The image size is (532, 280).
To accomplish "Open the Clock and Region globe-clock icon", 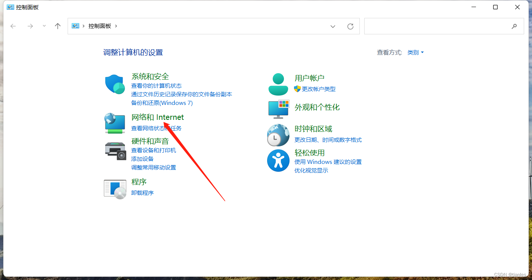I will pos(278,135).
